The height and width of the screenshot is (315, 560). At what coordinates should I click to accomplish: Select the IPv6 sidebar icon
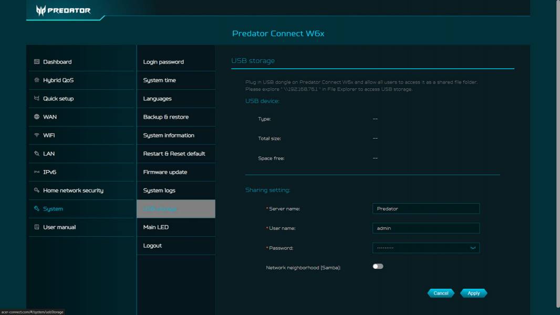click(x=36, y=172)
